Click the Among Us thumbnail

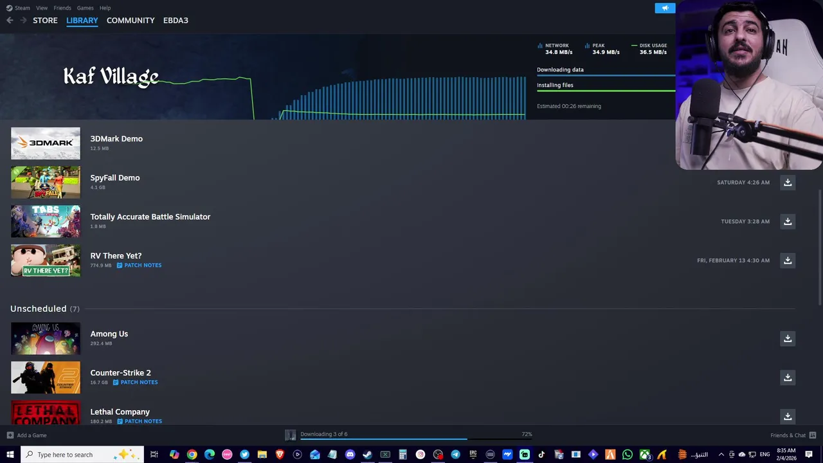46,338
